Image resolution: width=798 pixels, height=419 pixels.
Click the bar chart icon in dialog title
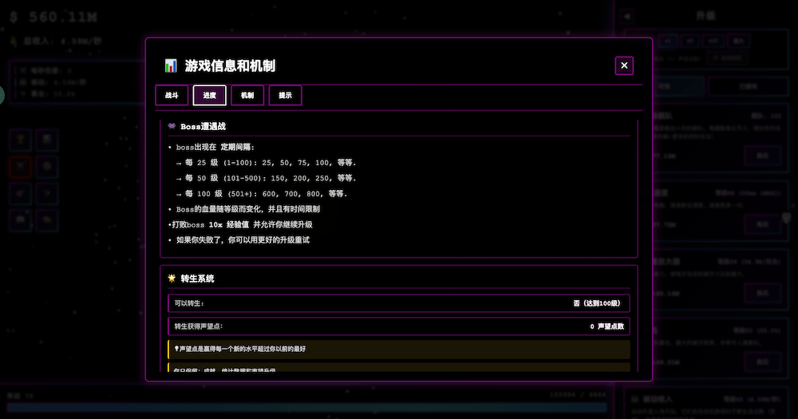[171, 66]
